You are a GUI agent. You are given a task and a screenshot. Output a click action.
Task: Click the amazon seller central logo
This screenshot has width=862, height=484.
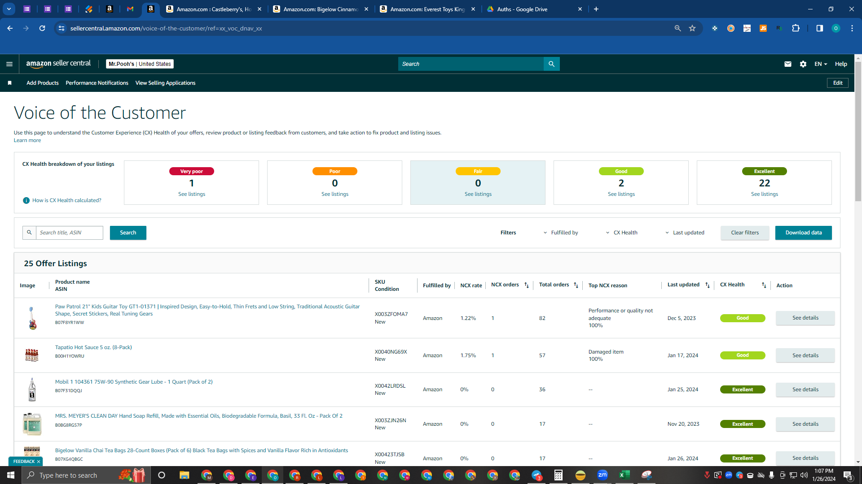coord(58,64)
